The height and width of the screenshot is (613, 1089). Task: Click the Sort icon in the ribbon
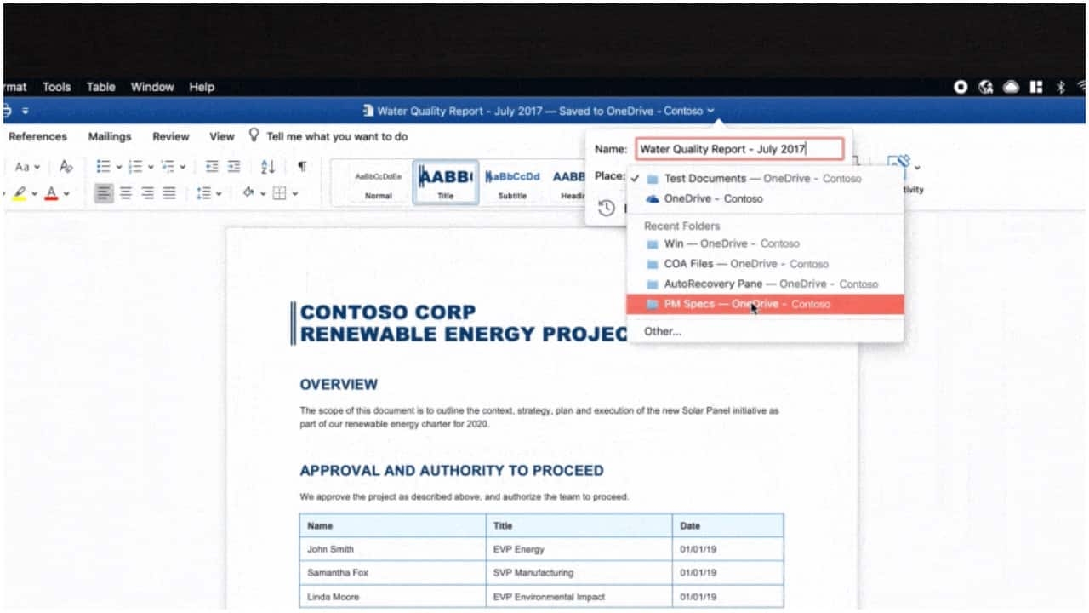tap(268, 167)
